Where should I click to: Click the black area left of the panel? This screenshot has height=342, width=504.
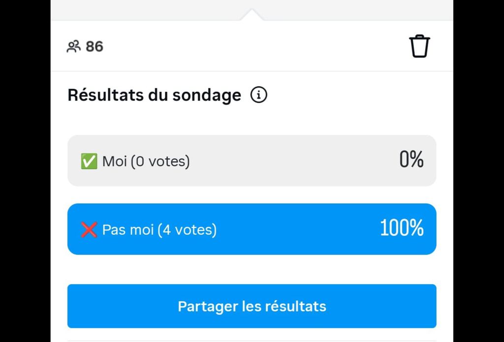pos(25,171)
